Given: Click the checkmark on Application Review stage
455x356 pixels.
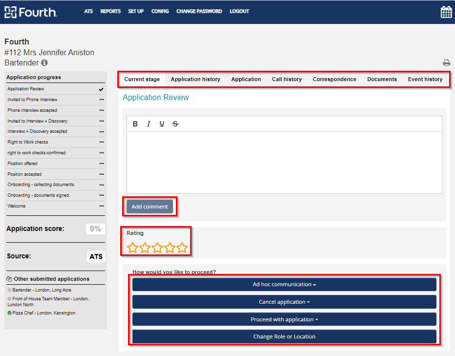Looking at the screenshot, I should click(101, 89).
